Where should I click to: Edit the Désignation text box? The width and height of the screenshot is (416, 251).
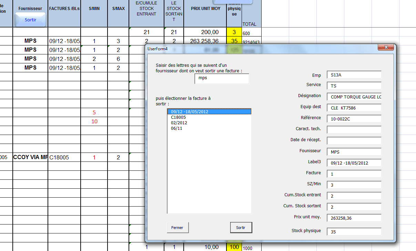click(354, 97)
